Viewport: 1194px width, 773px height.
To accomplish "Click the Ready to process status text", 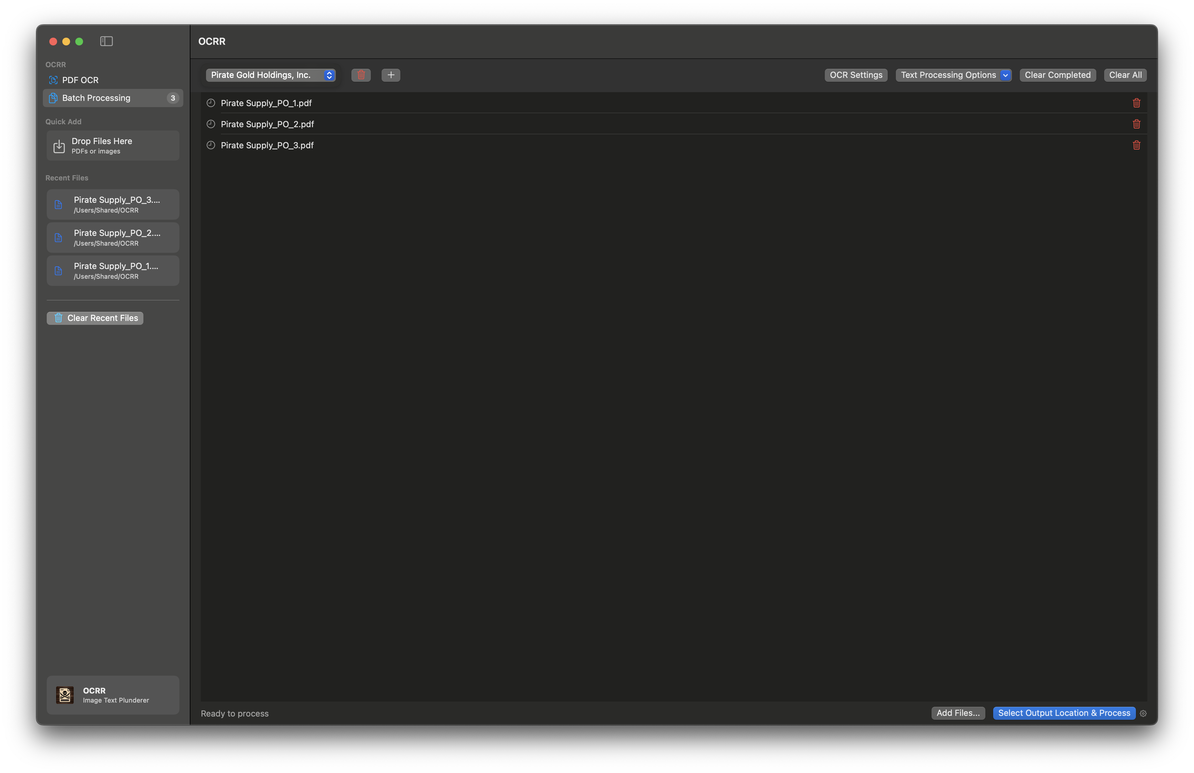I will tap(234, 713).
